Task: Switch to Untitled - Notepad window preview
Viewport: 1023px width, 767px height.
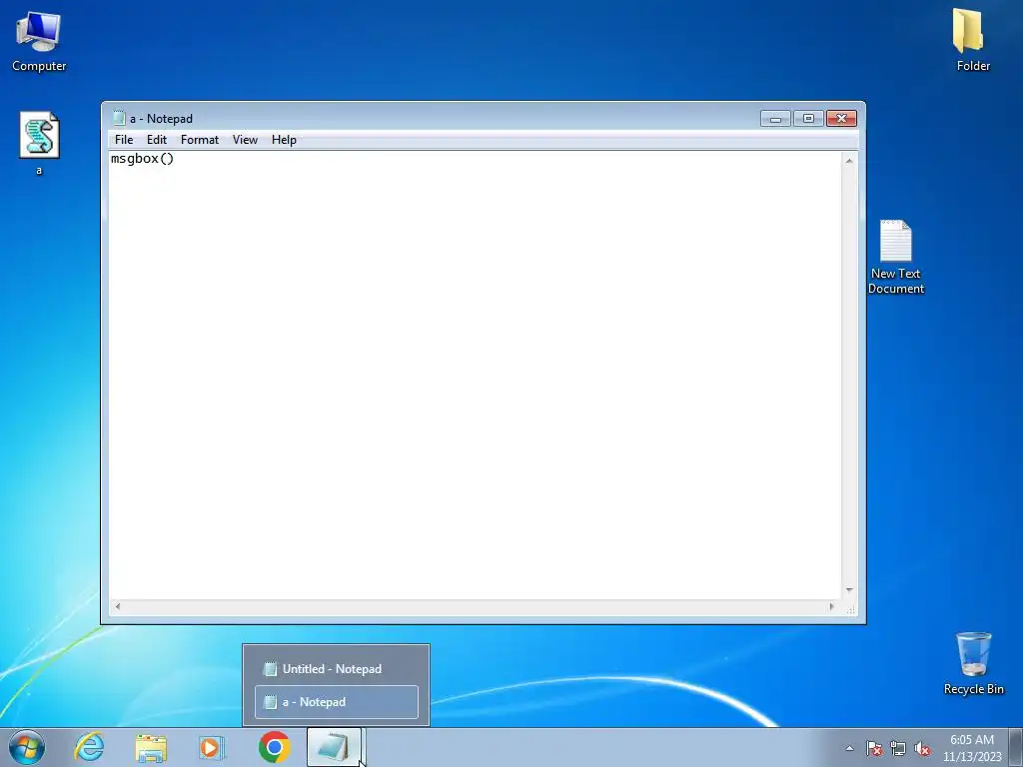Action: click(x=336, y=669)
